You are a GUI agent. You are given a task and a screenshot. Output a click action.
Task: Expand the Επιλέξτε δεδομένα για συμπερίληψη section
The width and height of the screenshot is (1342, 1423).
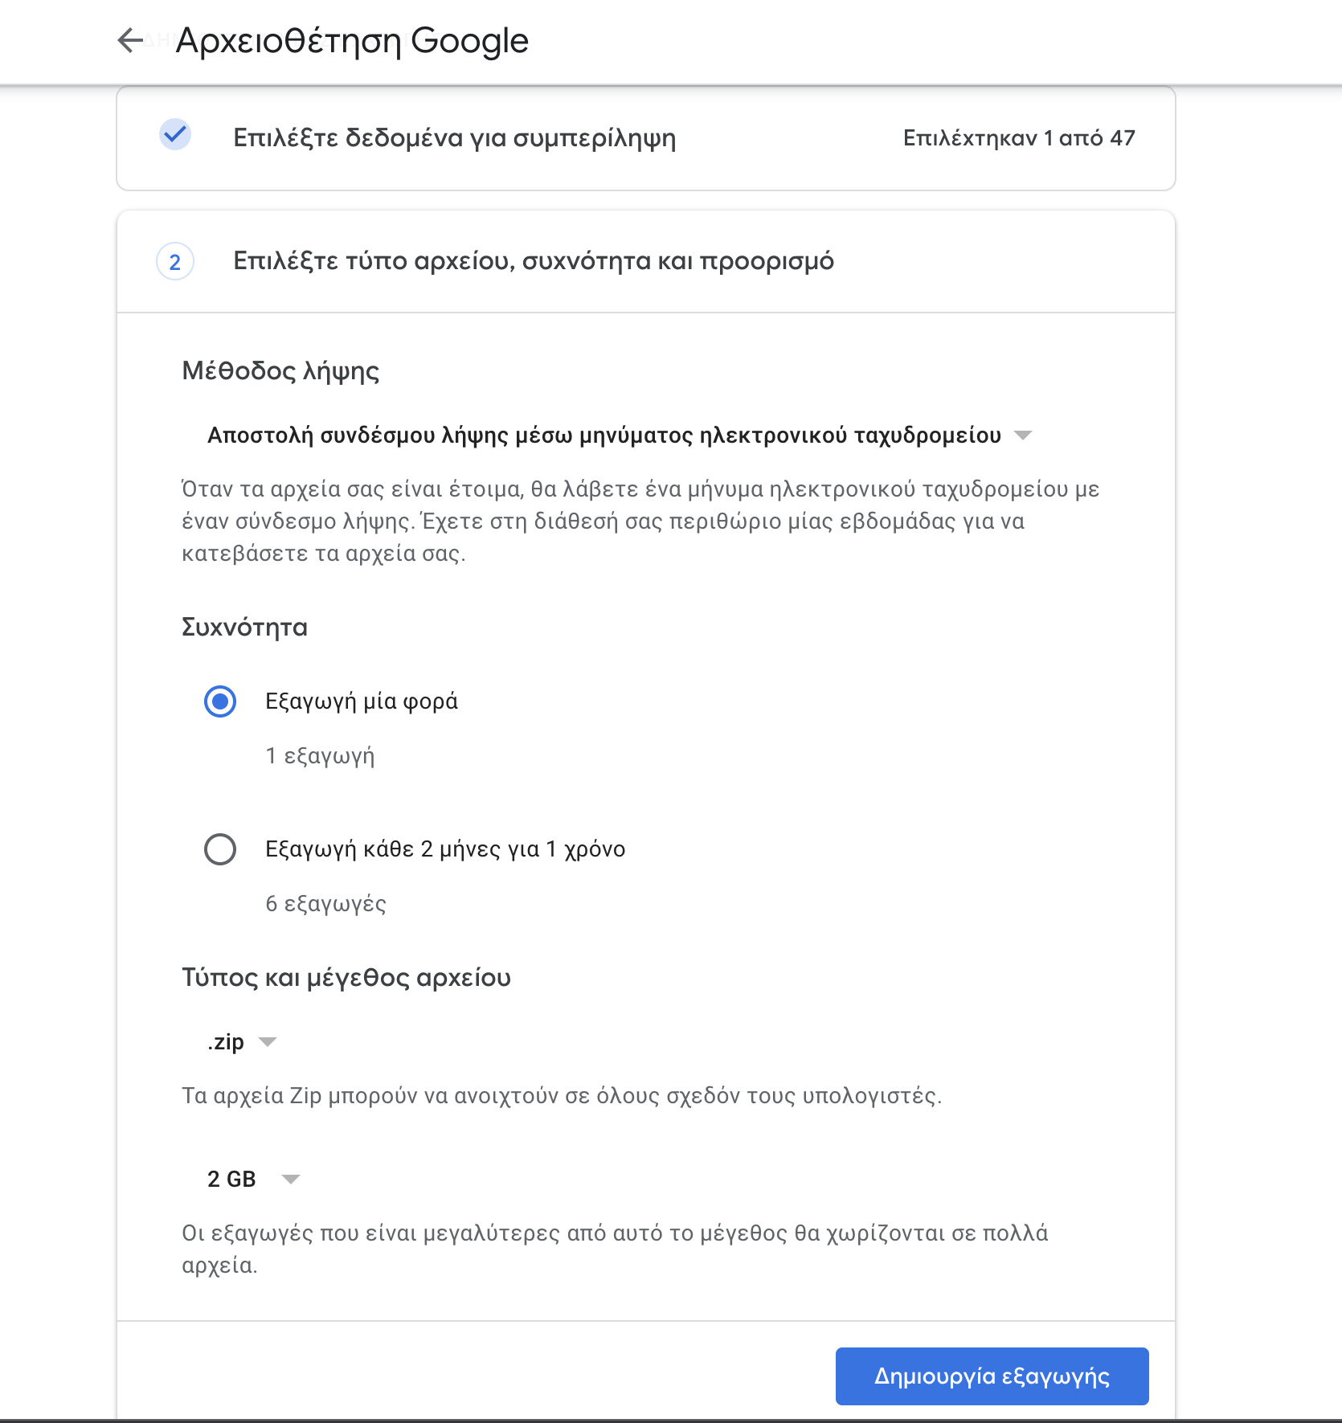(x=646, y=138)
